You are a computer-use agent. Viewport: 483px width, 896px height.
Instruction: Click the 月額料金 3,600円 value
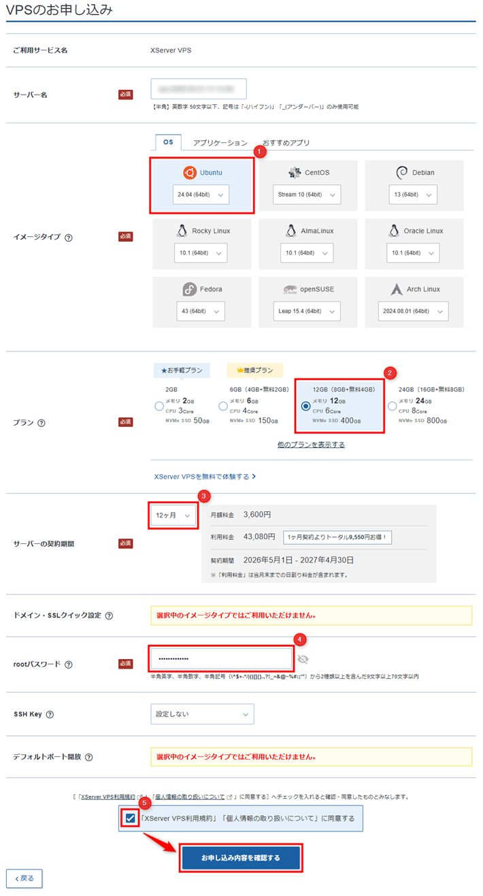[256, 514]
